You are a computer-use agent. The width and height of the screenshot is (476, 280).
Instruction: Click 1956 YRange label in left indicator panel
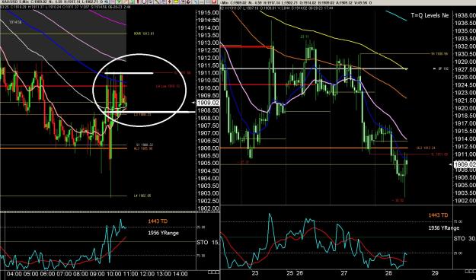pyautogui.click(x=163, y=233)
